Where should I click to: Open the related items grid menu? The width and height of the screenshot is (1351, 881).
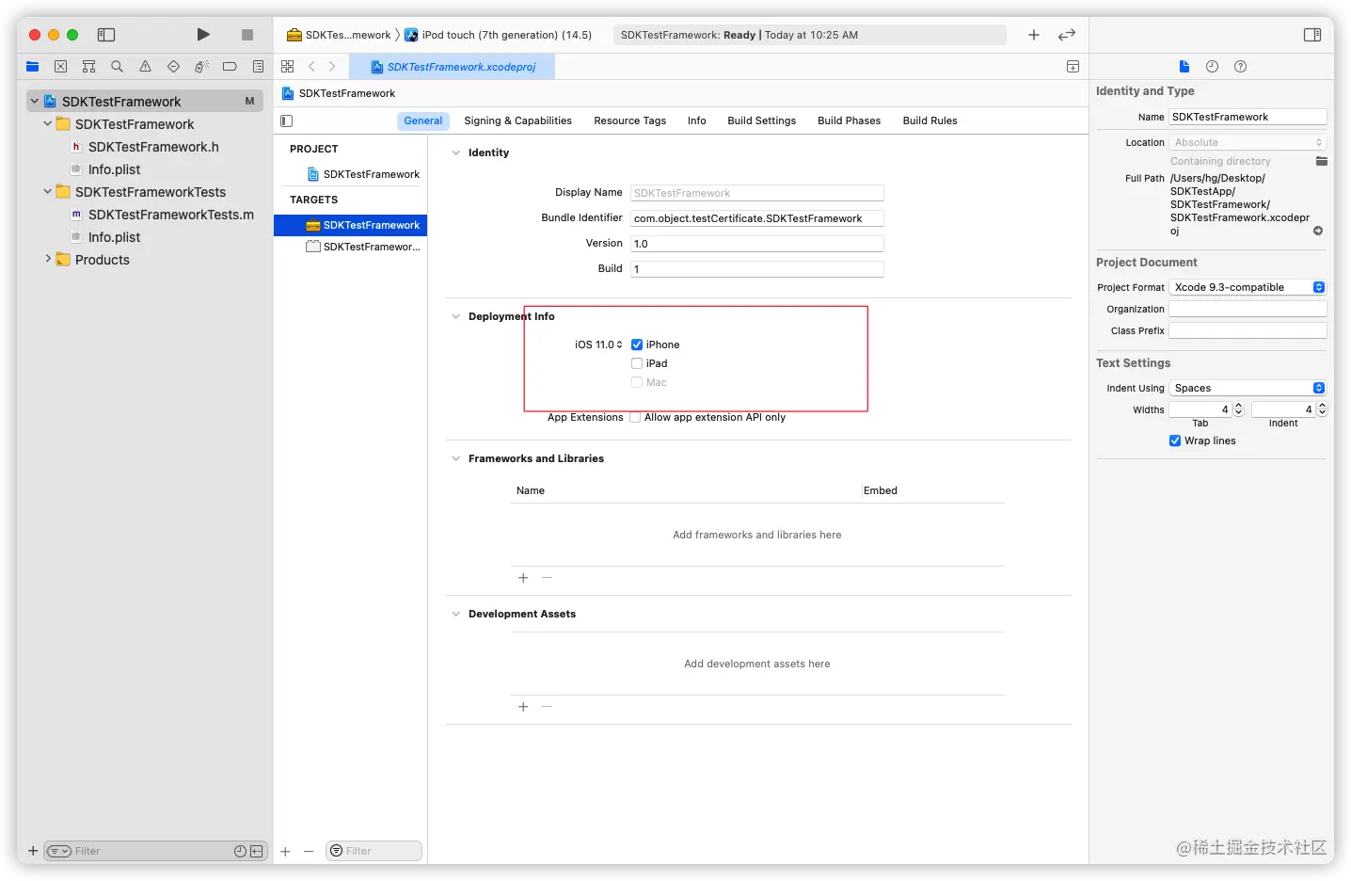(288, 67)
